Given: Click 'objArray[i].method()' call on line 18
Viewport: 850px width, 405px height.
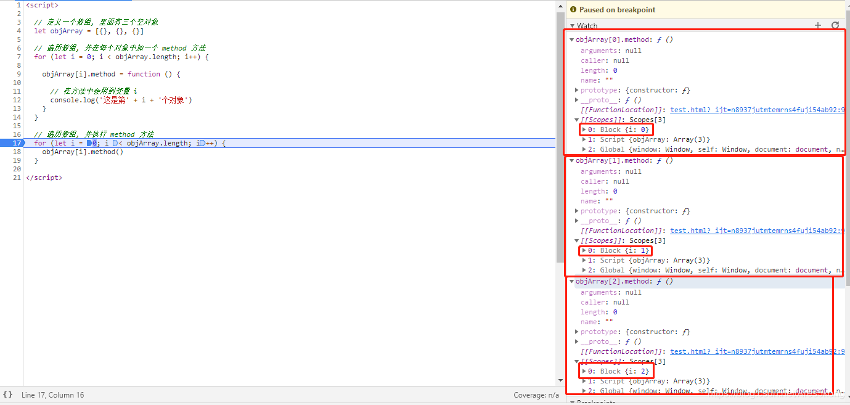Looking at the screenshot, I should 83,152.
